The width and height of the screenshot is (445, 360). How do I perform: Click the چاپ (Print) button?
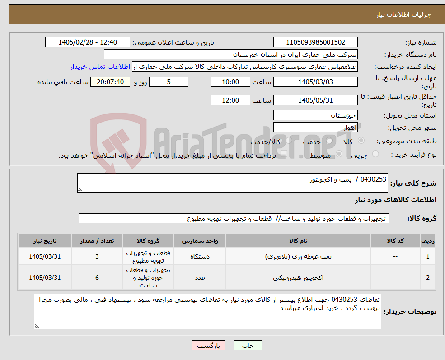coord(248,345)
